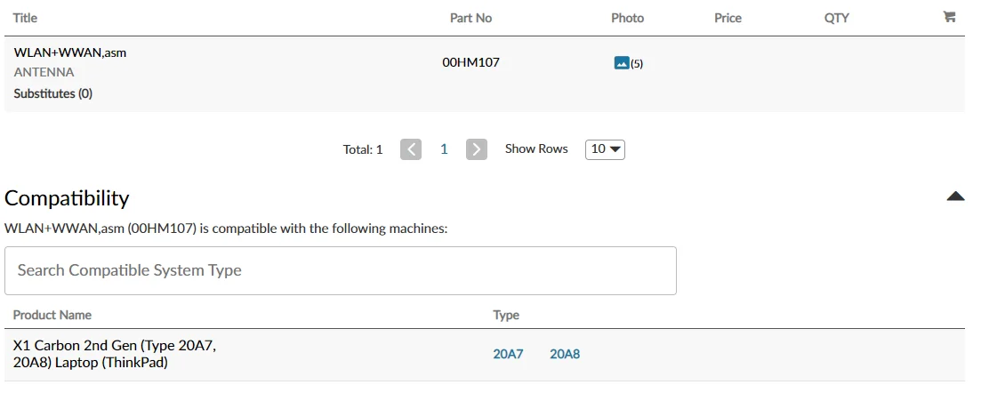Click the WLAN+WWAN,asm part title
The width and height of the screenshot is (981, 401).
70,52
